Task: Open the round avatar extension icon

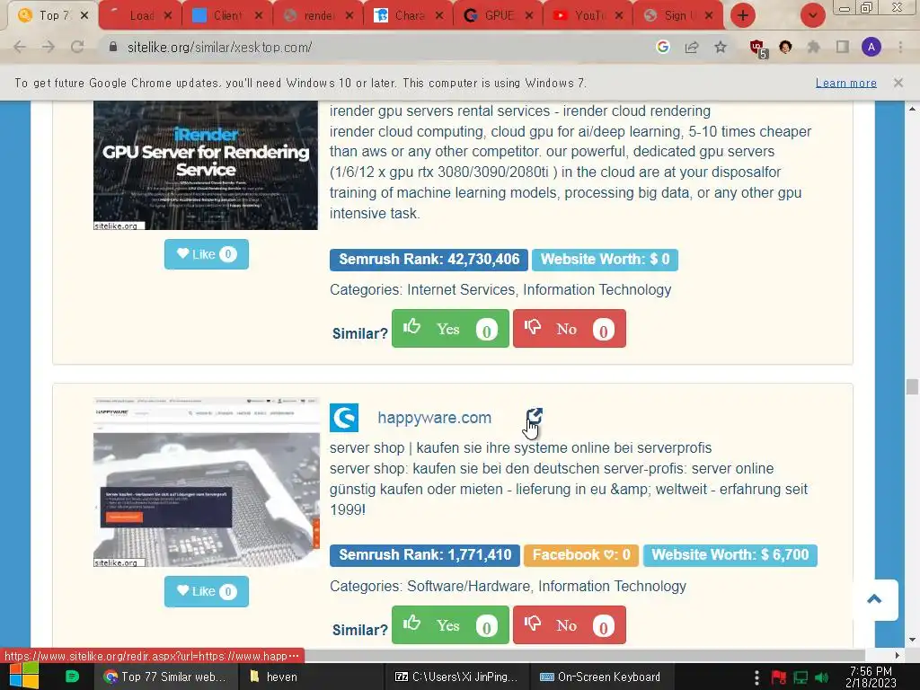Action: (x=785, y=47)
